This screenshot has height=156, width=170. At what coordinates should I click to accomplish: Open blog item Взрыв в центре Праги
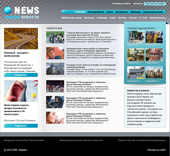click(x=141, y=101)
